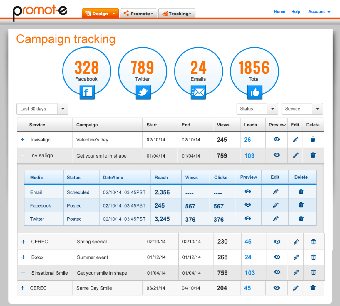The width and height of the screenshot is (340, 306).
Task: Delete the Twitter media row
Action: [x=301, y=218]
